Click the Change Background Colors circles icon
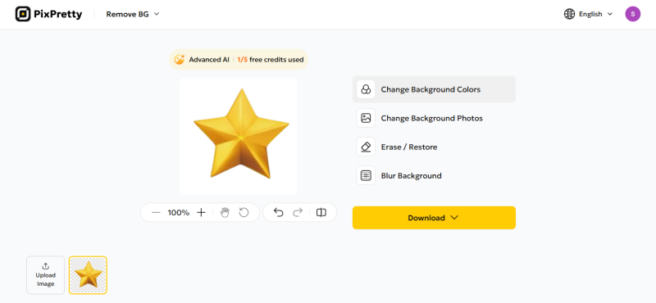Viewport: 656px width, 303px height. coord(366,89)
